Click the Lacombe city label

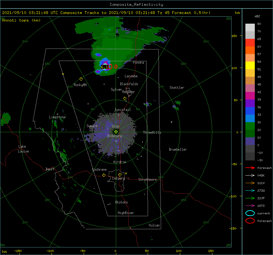click(131, 76)
